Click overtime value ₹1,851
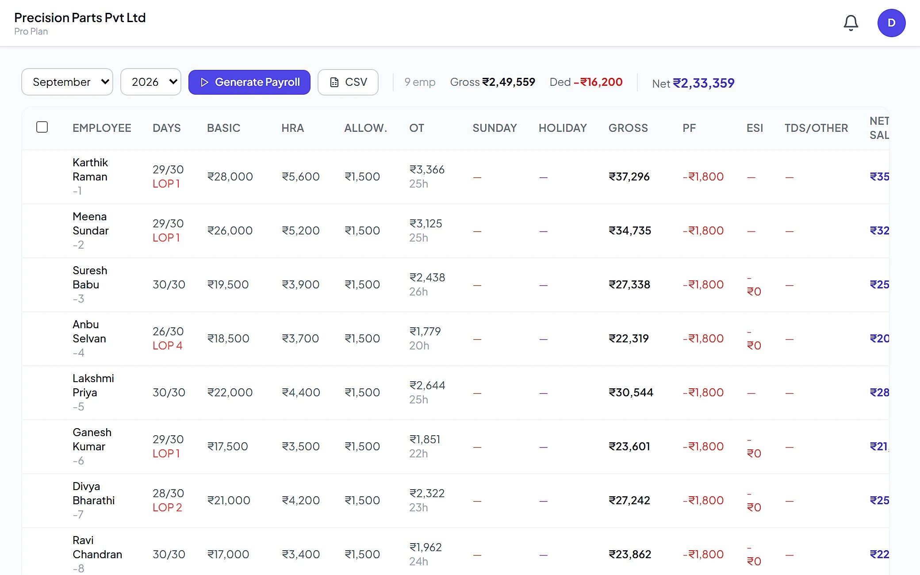This screenshot has height=575, width=920. coord(425,440)
